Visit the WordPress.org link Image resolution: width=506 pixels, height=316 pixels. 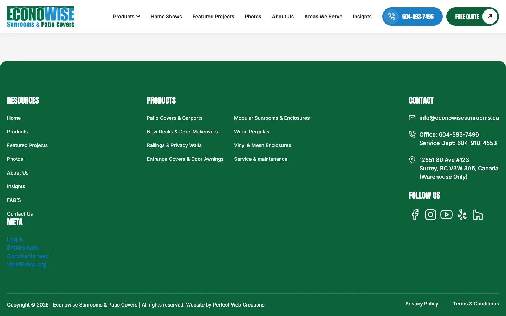click(x=27, y=264)
